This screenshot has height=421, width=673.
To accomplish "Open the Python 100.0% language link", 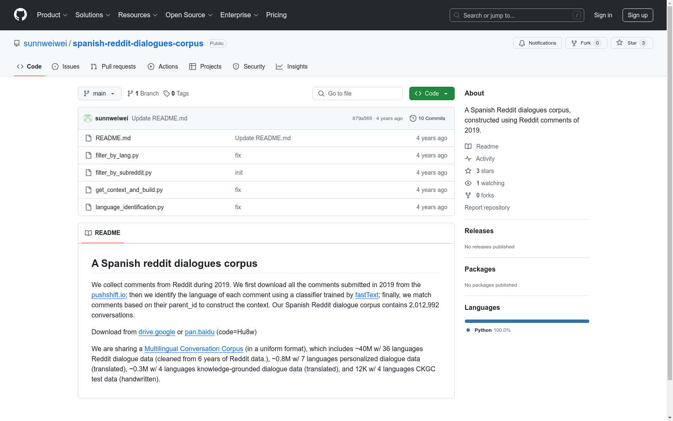I will (x=488, y=330).
